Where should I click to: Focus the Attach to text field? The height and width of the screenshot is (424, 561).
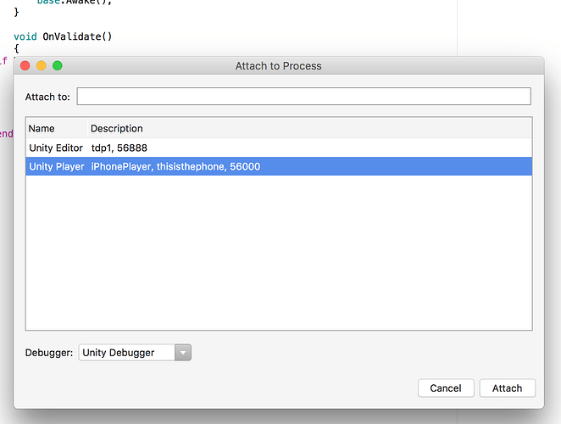[x=303, y=97]
